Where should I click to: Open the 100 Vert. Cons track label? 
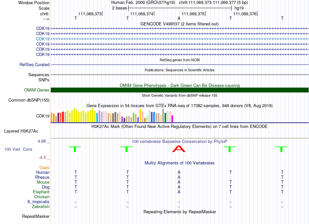coord(18,149)
